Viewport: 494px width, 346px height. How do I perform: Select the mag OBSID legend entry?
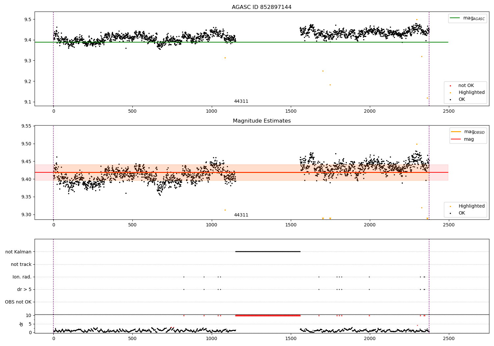point(468,132)
